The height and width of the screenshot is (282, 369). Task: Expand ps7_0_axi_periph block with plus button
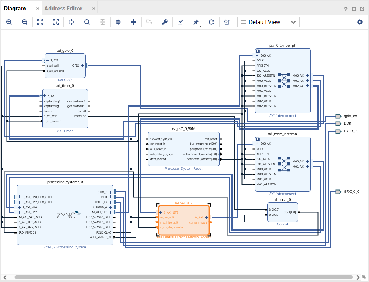258,51
